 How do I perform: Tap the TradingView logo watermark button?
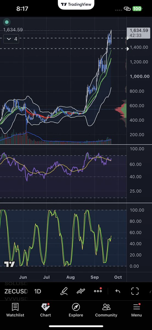(x=10, y=264)
